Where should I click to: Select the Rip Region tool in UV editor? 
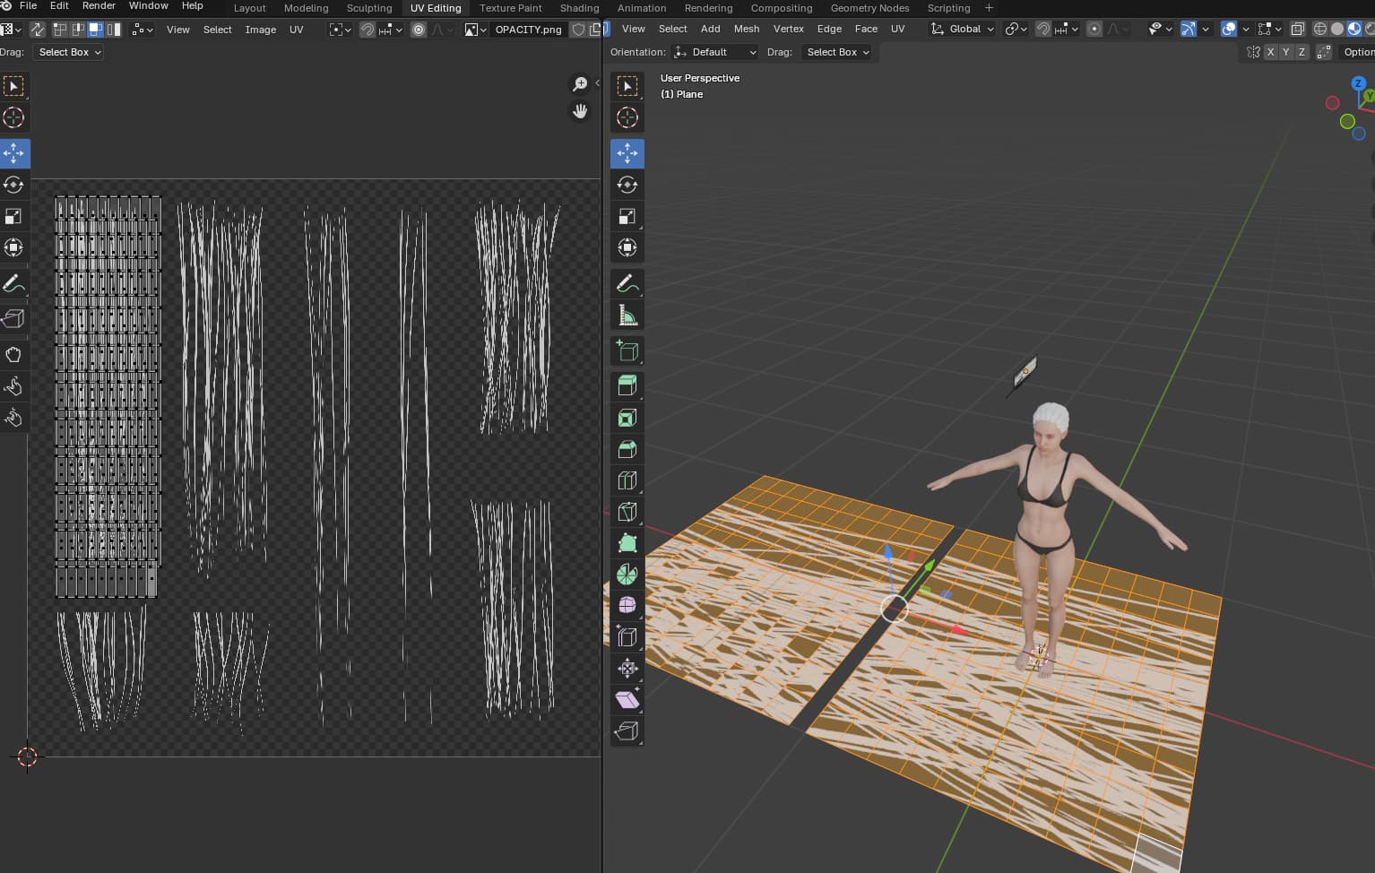[13, 319]
